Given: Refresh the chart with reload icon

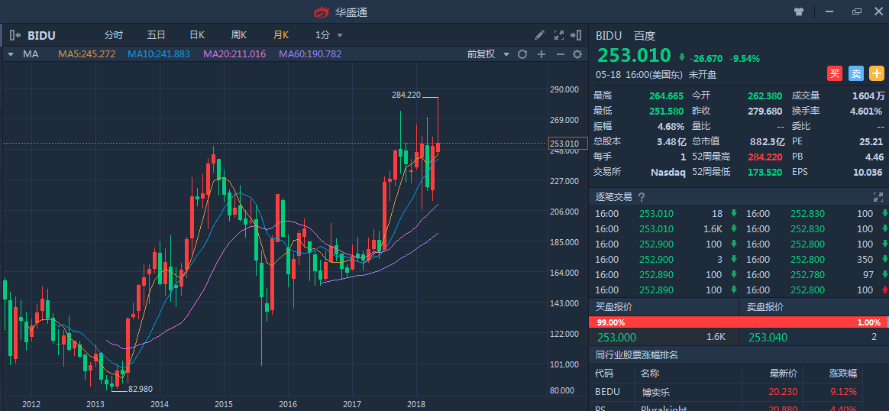Looking at the screenshot, I should (x=522, y=54).
